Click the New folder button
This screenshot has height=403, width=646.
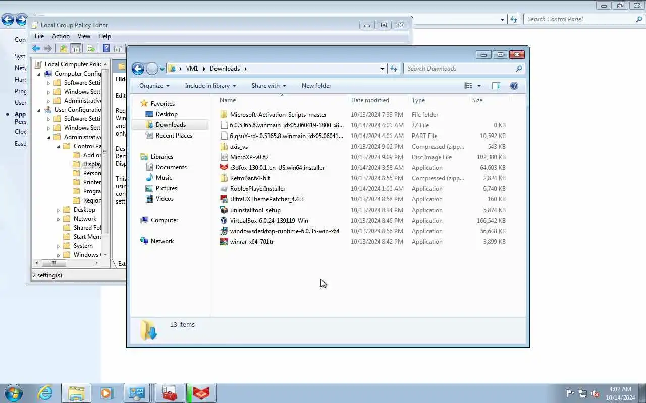point(316,86)
